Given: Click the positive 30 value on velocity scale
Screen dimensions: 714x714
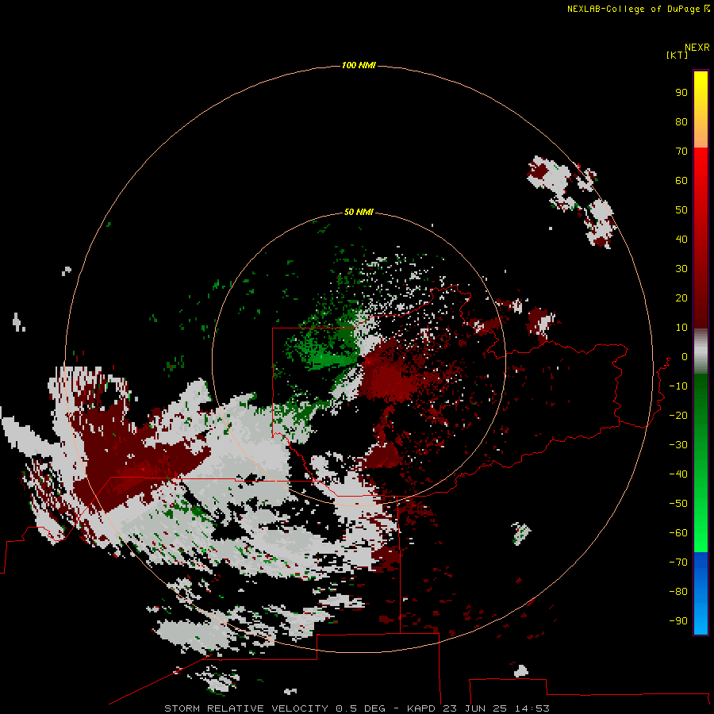Looking at the screenshot, I should point(681,269).
